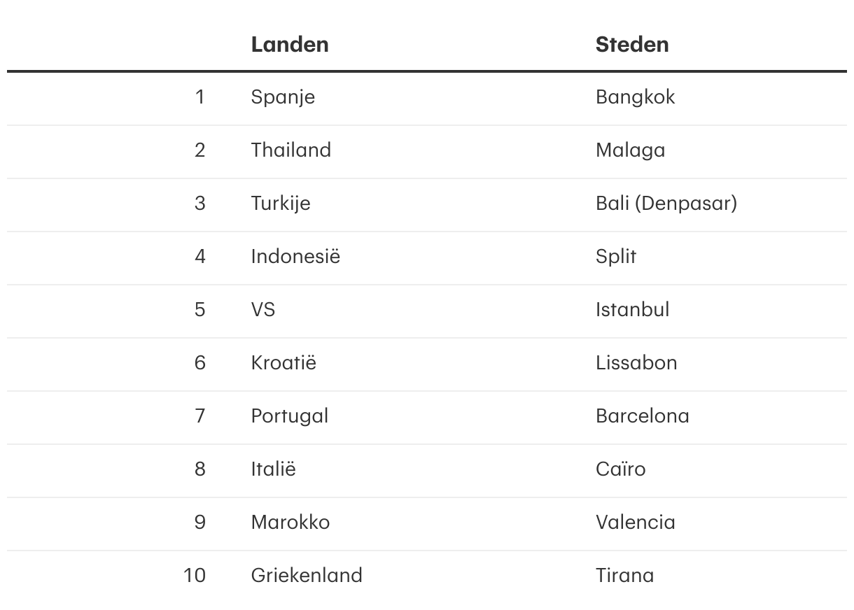Select the Bali (Denpasar) entry
This screenshot has height=610, width=854.
point(666,204)
